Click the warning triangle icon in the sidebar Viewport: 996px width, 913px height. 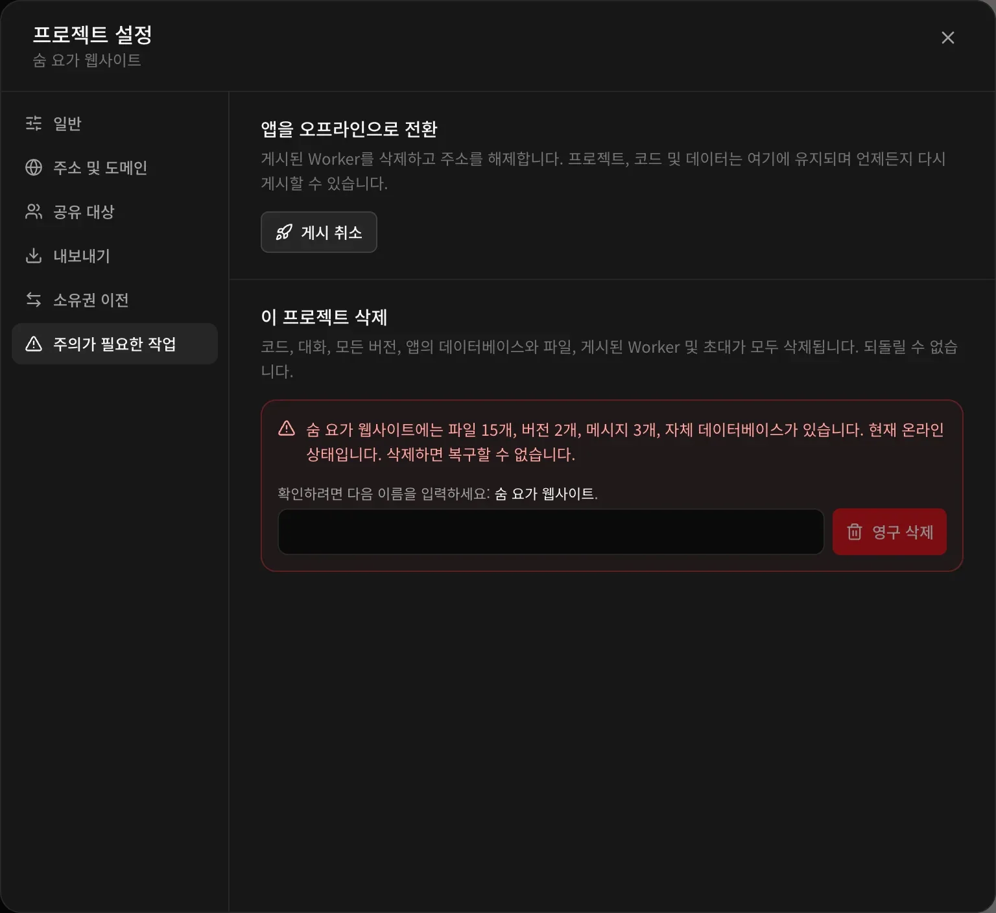pos(34,344)
